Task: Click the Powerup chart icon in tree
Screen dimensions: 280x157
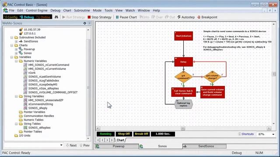Action: click(x=21, y=49)
